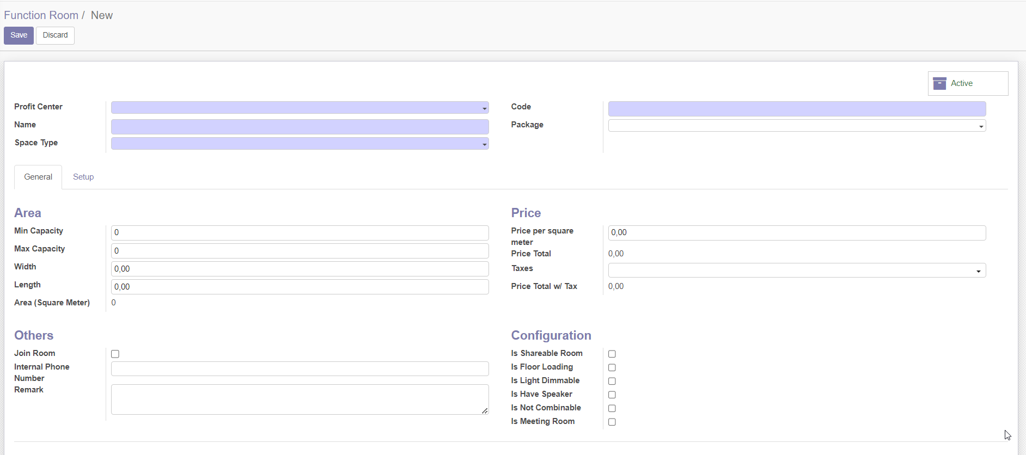Enable Is Not Combinable
Screen dimensions: 1026x455
612,408
